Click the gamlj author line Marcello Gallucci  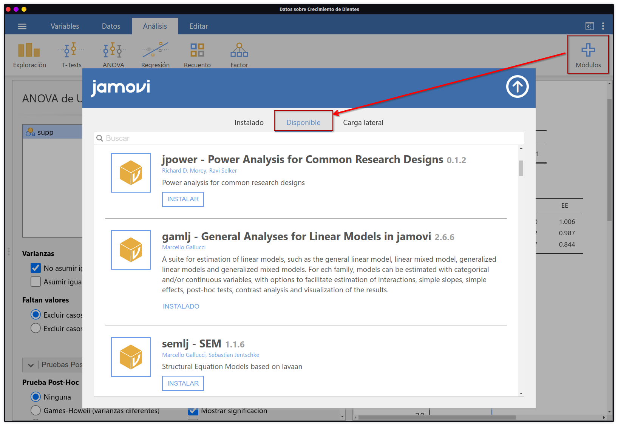click(184, 247)
